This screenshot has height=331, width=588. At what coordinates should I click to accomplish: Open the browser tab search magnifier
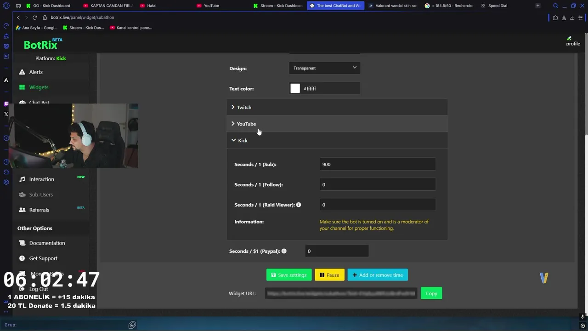[555, 6]
